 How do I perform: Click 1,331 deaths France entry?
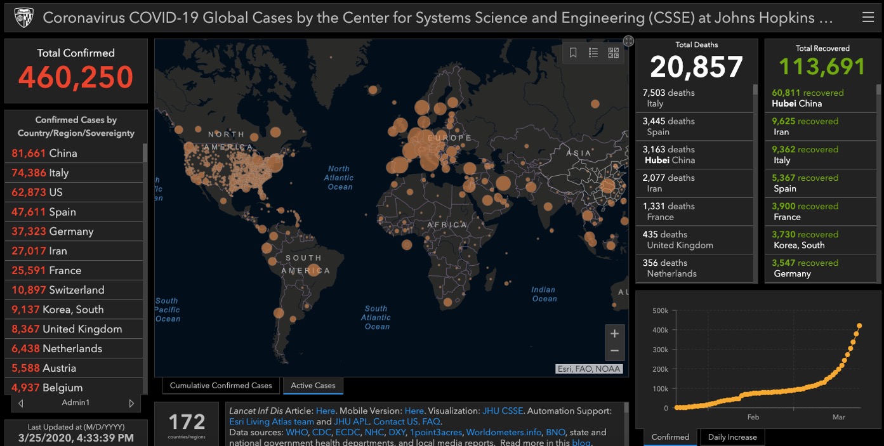[x=694, y=212]
